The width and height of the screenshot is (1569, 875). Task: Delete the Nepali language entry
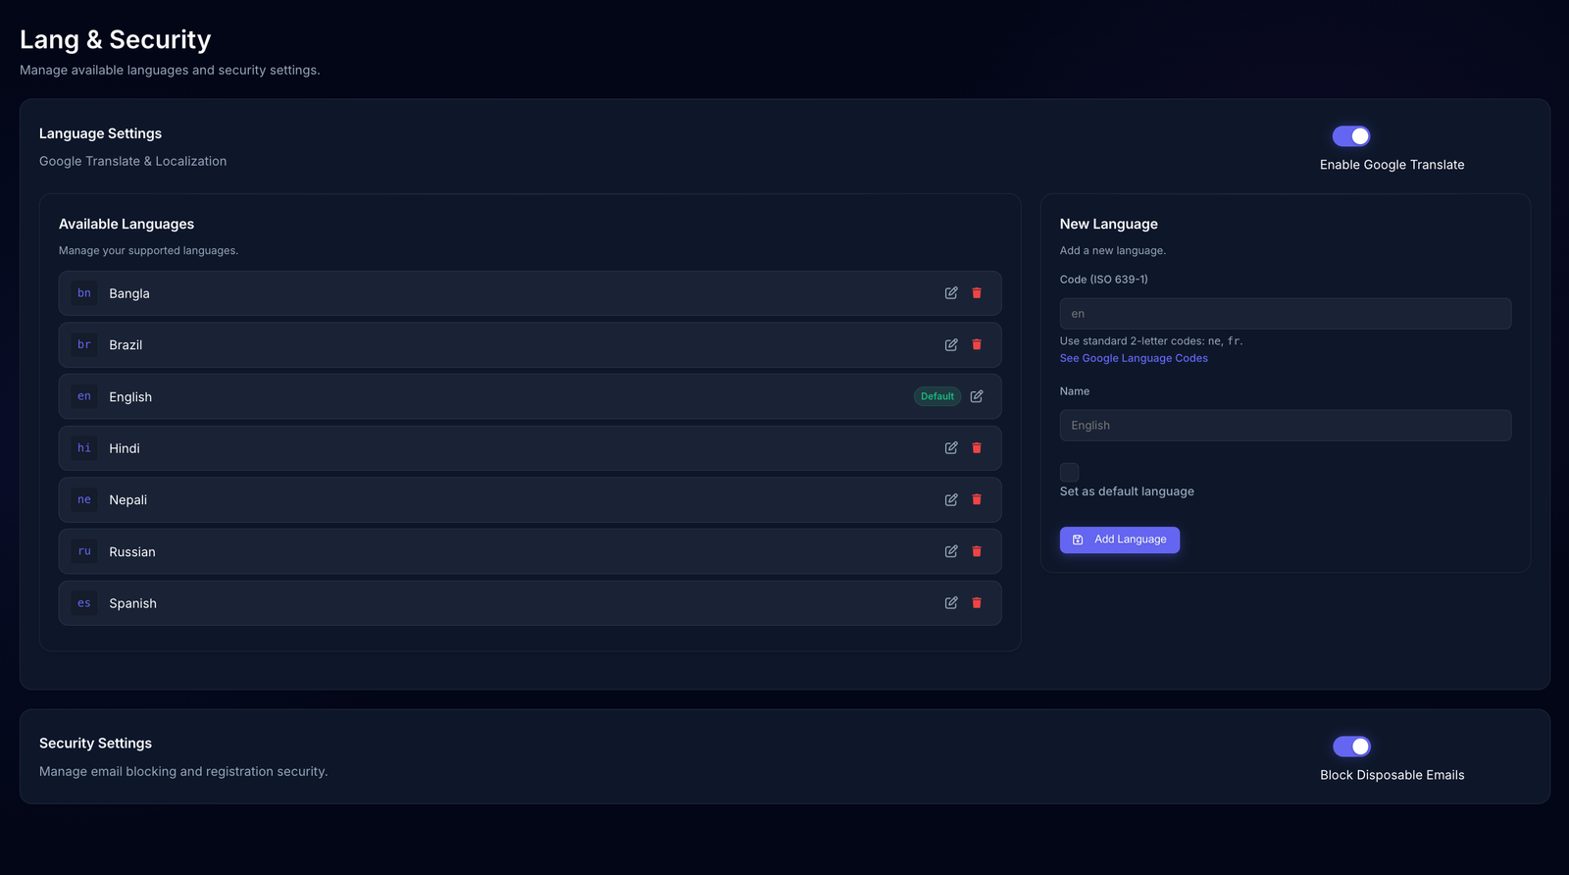point(977,500)
